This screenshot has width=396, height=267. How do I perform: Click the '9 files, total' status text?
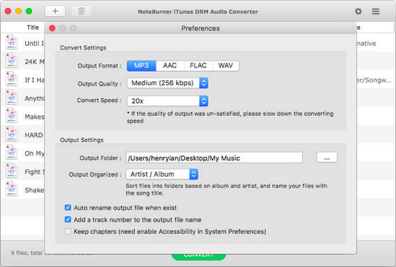(27, 253)
